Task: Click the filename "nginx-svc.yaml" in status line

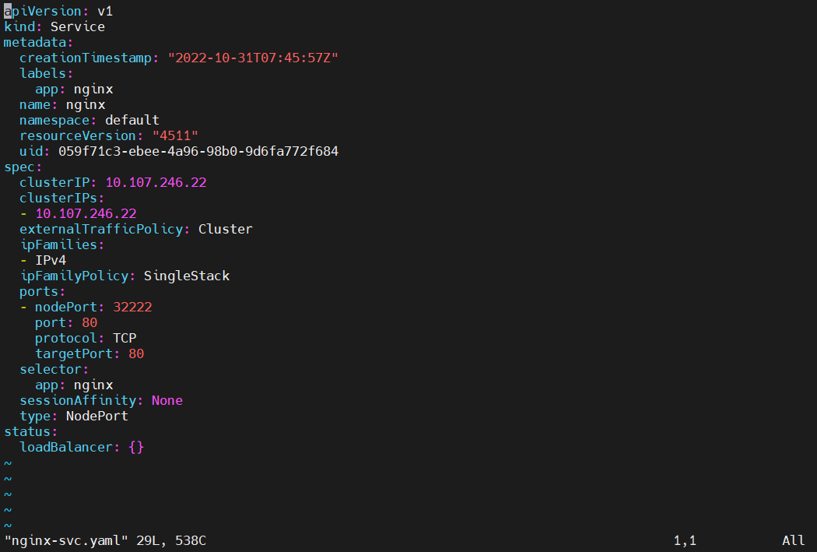Action: 66,541
